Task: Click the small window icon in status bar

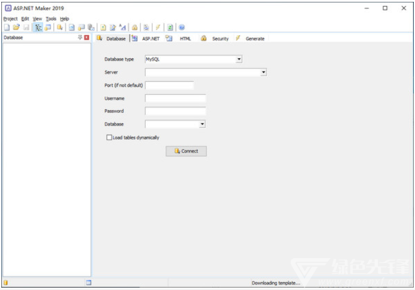Action: point(89,283)
